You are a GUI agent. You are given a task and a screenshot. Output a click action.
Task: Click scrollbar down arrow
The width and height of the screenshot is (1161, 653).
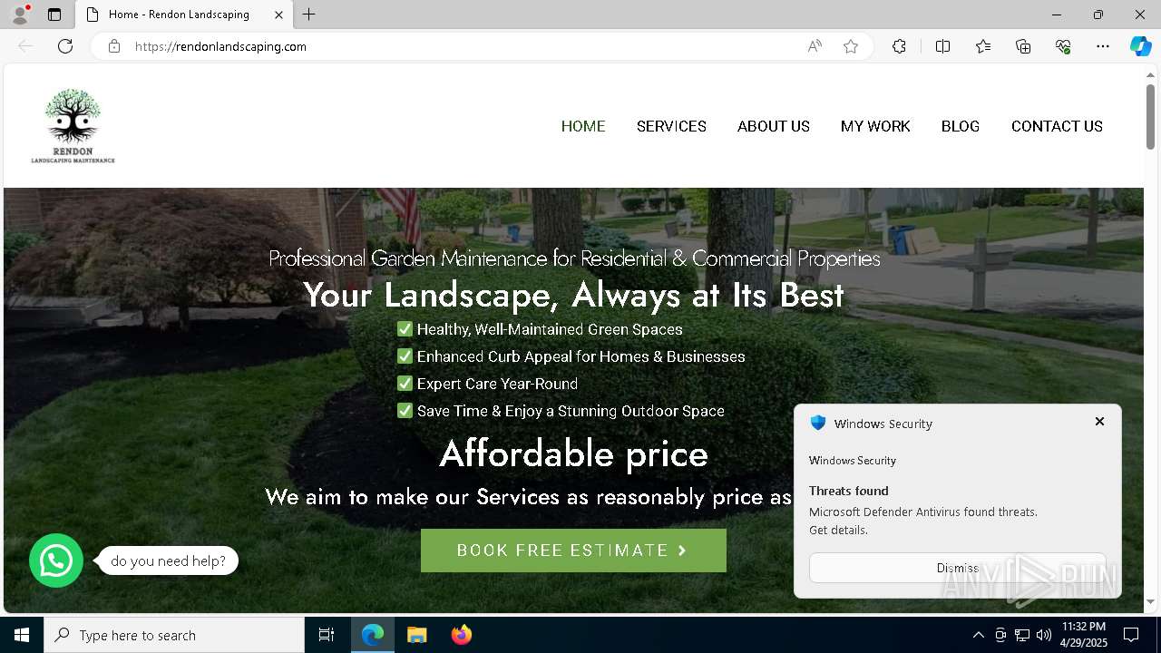[x=1150, y=601]
